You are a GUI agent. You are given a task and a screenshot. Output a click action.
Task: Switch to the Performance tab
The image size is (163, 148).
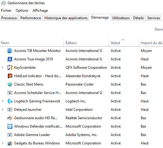(x=31, y=18)
